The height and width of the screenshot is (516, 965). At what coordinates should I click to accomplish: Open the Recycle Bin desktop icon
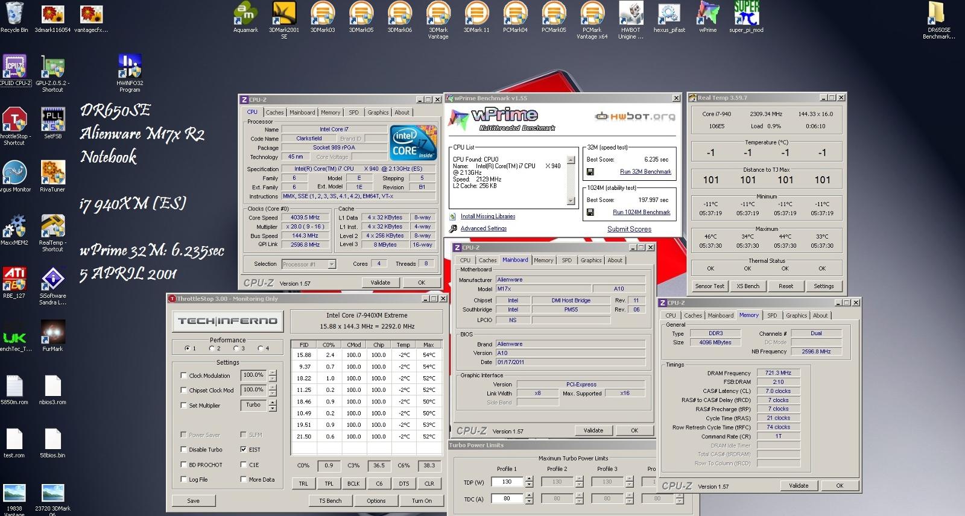[x=14, y=17]
